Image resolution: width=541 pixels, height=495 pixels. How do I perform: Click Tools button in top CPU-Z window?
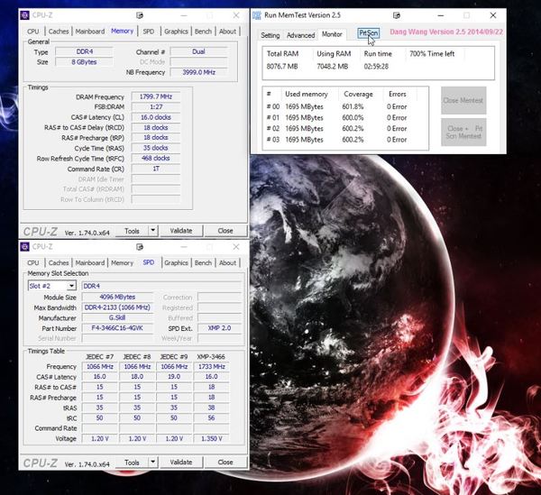(132, 231)
